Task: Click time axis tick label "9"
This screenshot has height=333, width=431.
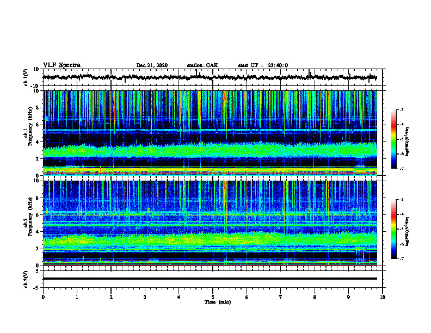Action: pyautogui.click(x=348, y=297)
